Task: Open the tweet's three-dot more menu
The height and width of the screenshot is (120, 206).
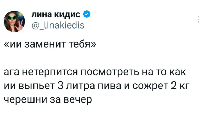Action: [x=198, y=19]
